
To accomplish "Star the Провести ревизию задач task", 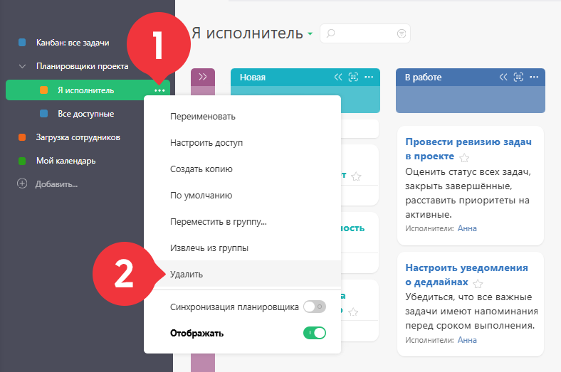I will pos(464,158).
